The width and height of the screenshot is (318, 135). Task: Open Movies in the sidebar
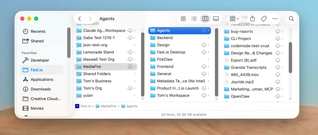[42, 108]
